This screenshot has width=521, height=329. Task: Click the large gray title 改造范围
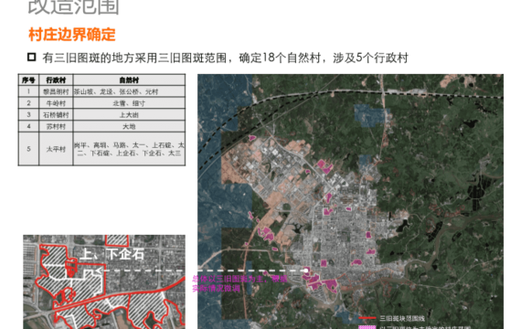(73, 6)
